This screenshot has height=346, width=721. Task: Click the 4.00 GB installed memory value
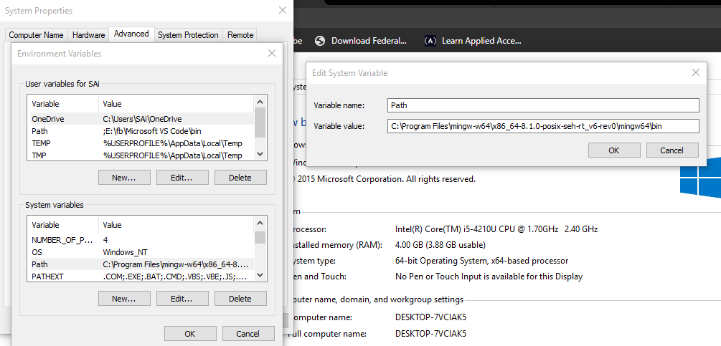click(440, 245)
